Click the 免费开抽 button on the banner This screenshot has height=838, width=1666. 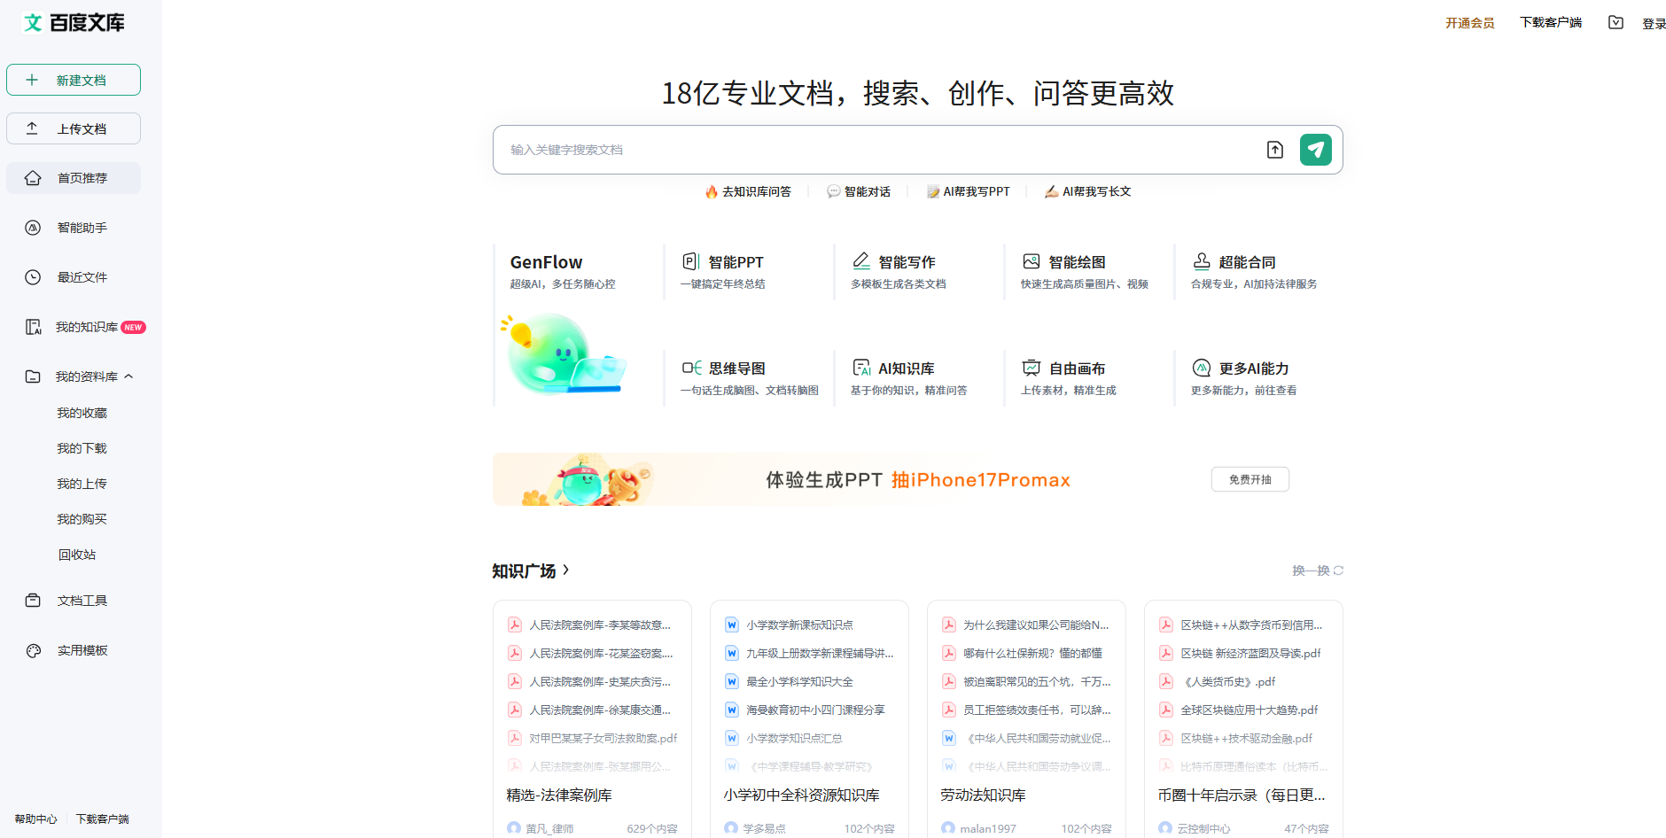click(1250, 479)
